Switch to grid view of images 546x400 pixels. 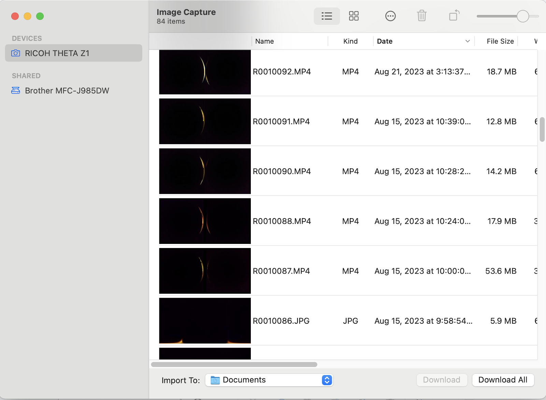[354, 16]
